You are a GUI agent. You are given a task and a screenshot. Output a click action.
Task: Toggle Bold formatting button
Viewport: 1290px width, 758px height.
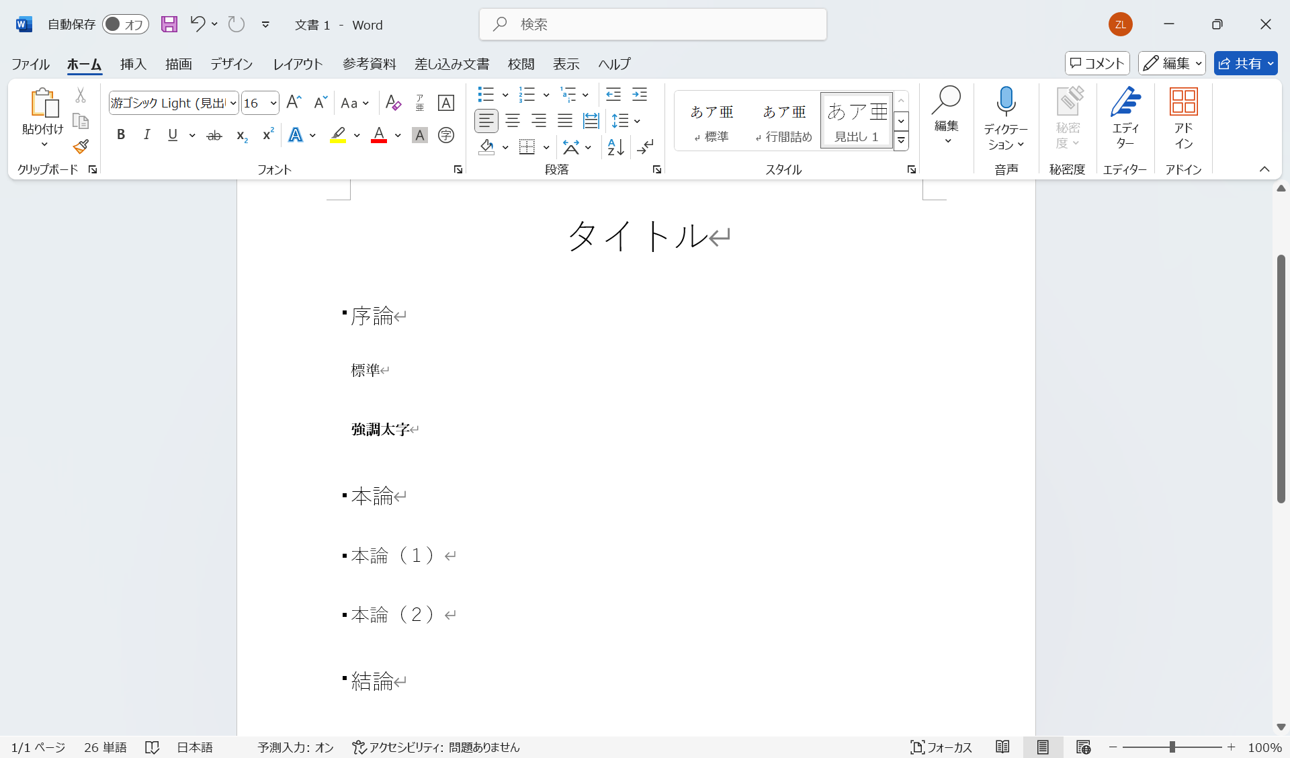coord(121,134)
